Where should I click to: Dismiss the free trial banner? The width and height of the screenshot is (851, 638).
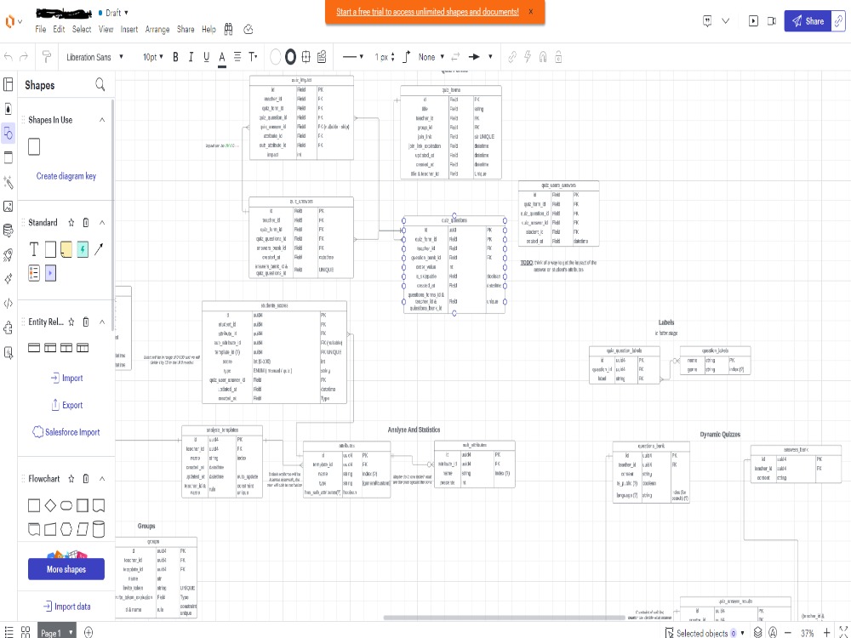point(531,11)
